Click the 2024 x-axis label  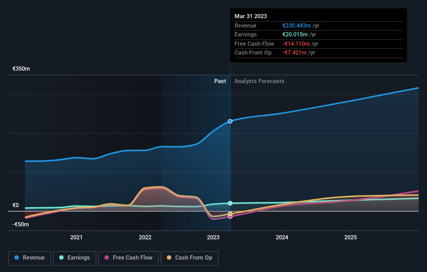click(x=282, y=237)
